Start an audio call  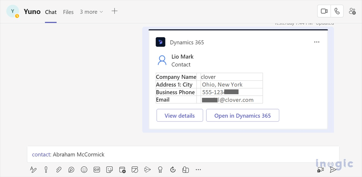(337, 11)
